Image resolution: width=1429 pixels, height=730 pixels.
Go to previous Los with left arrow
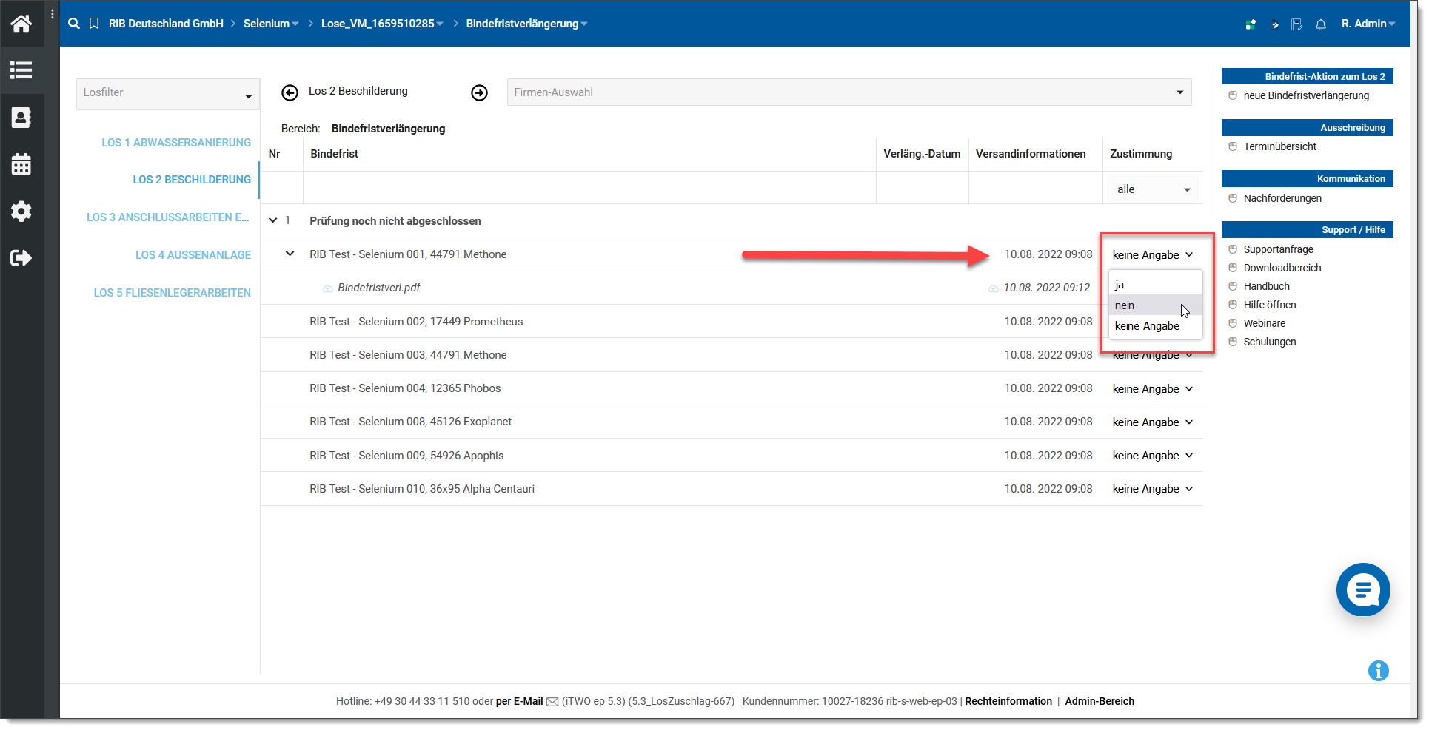pos(290,92)
